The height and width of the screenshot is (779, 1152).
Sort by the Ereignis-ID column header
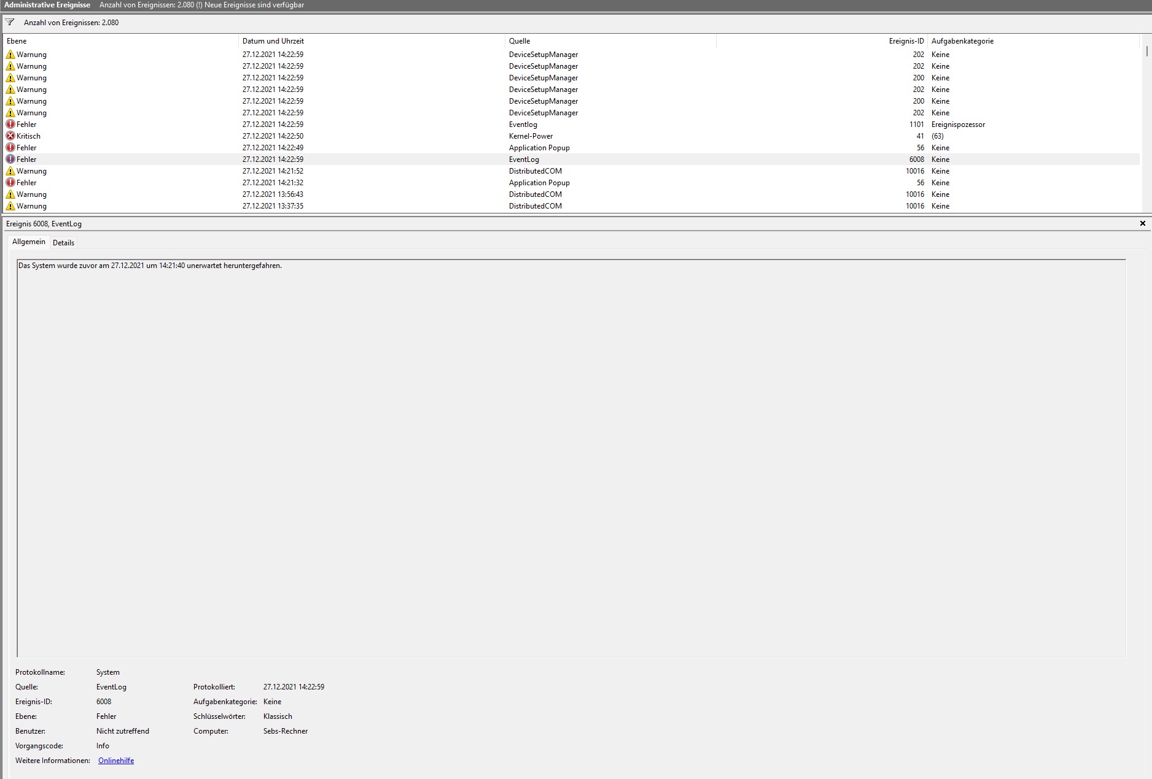click(822, 41)
